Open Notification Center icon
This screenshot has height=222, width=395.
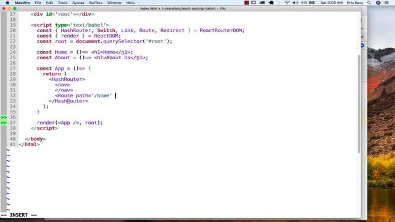[387, 2]
